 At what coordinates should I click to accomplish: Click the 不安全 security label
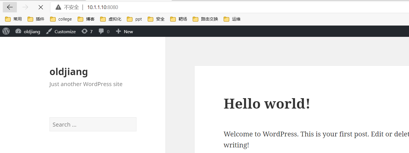[71, 7]
